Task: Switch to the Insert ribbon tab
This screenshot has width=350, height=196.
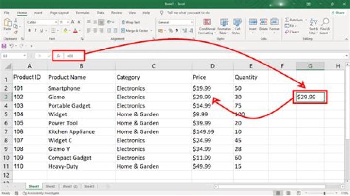Action: (x=38, y=13)
